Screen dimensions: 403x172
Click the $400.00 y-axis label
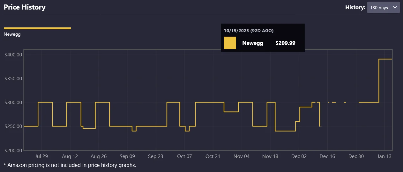coord(13,55)
